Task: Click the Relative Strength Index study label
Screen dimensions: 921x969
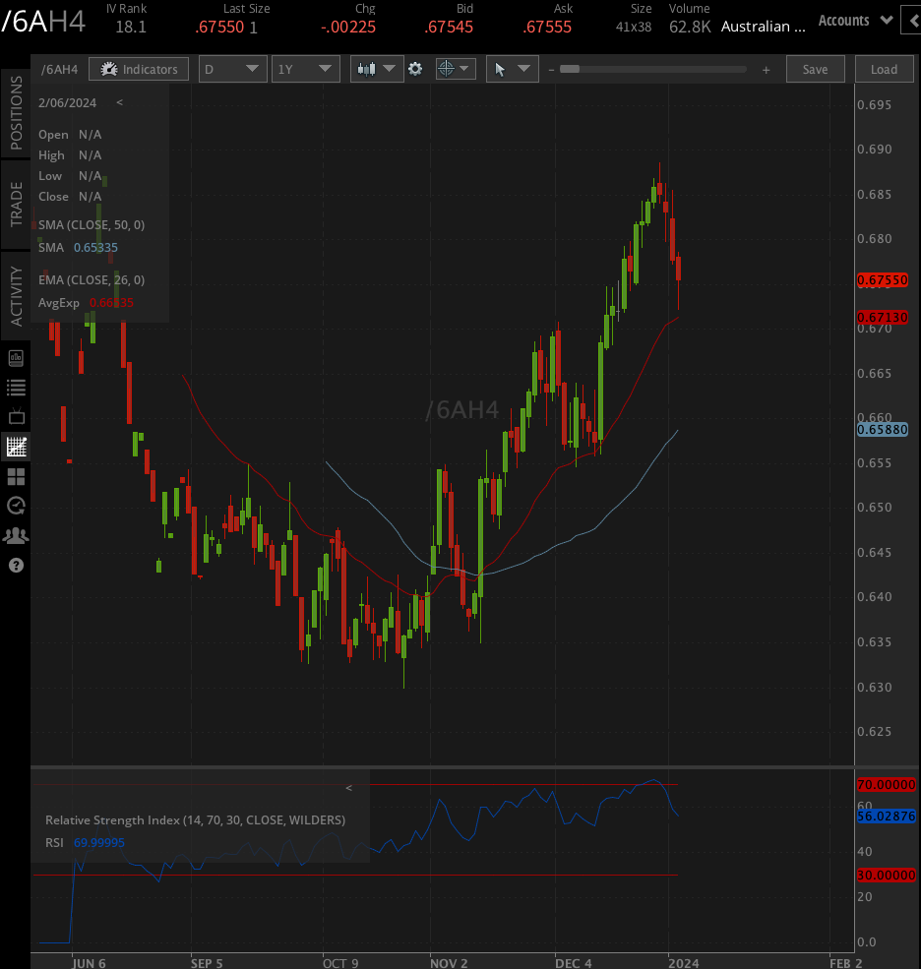Action: pyautogui.click(x=196, y=820)
